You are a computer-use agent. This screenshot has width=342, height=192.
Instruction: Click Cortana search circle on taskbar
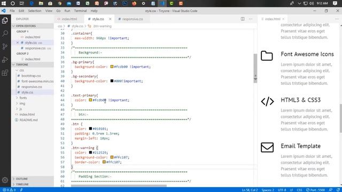(x=13, y=3)
